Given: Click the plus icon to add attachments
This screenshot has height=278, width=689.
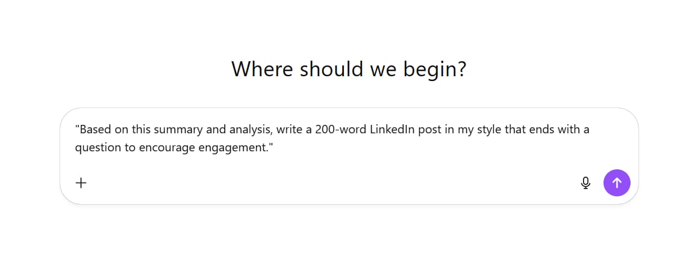Looking at the screenshot, I should tap(81, 183).
